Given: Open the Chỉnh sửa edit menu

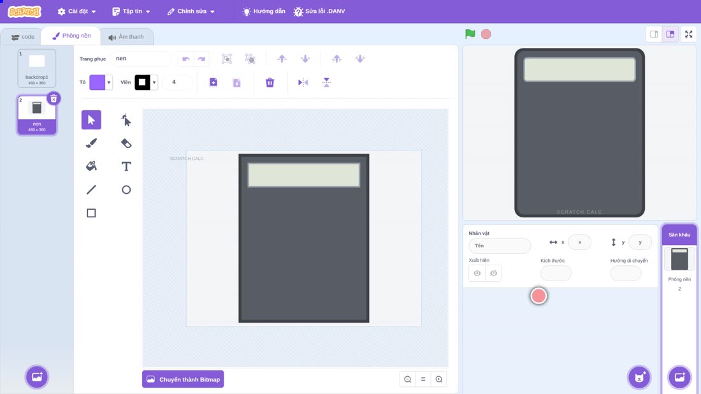Looking at the screenshot, I should 191,11.
